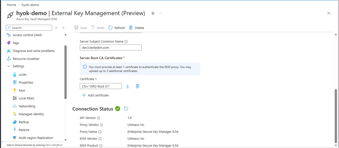Click the Undo toolbar button
The width and height of the screenshot is (339, 148).
tap(98, 28)
